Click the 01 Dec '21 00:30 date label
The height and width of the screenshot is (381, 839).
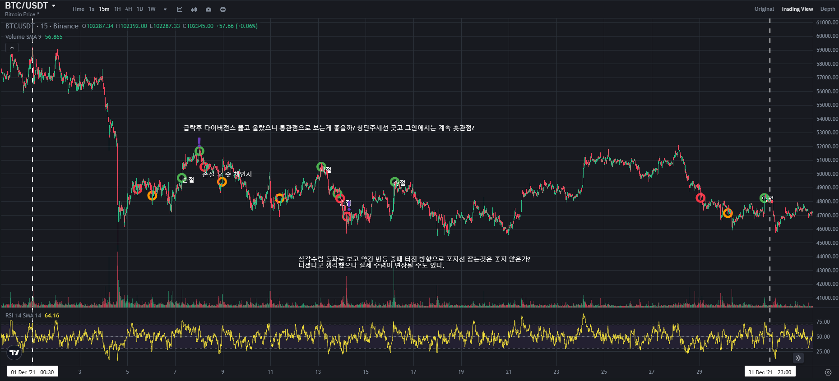tap(32, 372)
